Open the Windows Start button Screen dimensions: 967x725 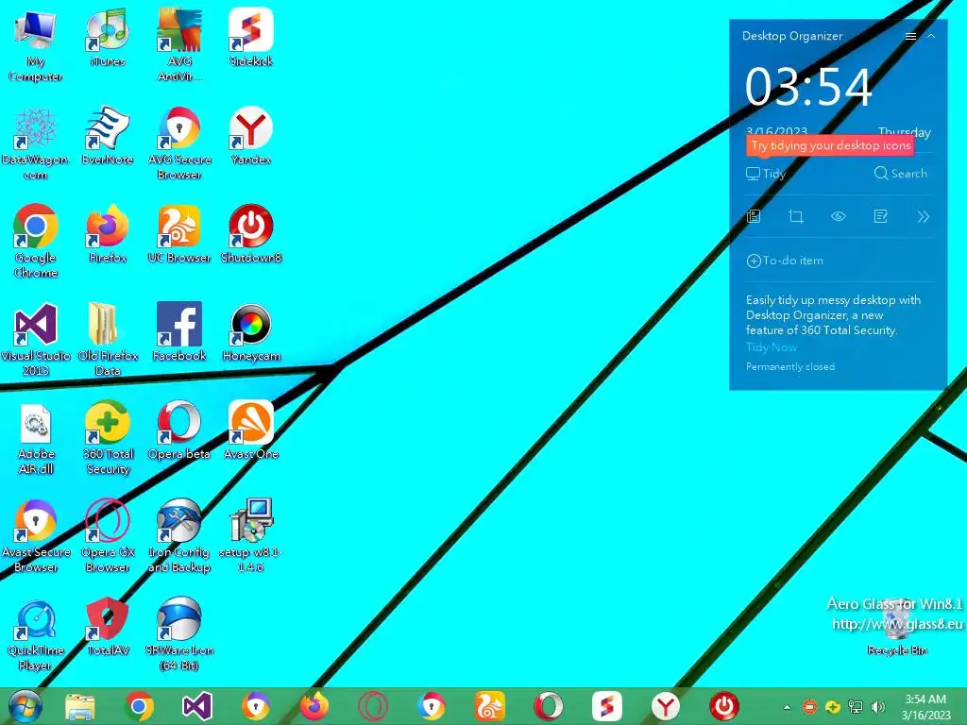(25, 706)
